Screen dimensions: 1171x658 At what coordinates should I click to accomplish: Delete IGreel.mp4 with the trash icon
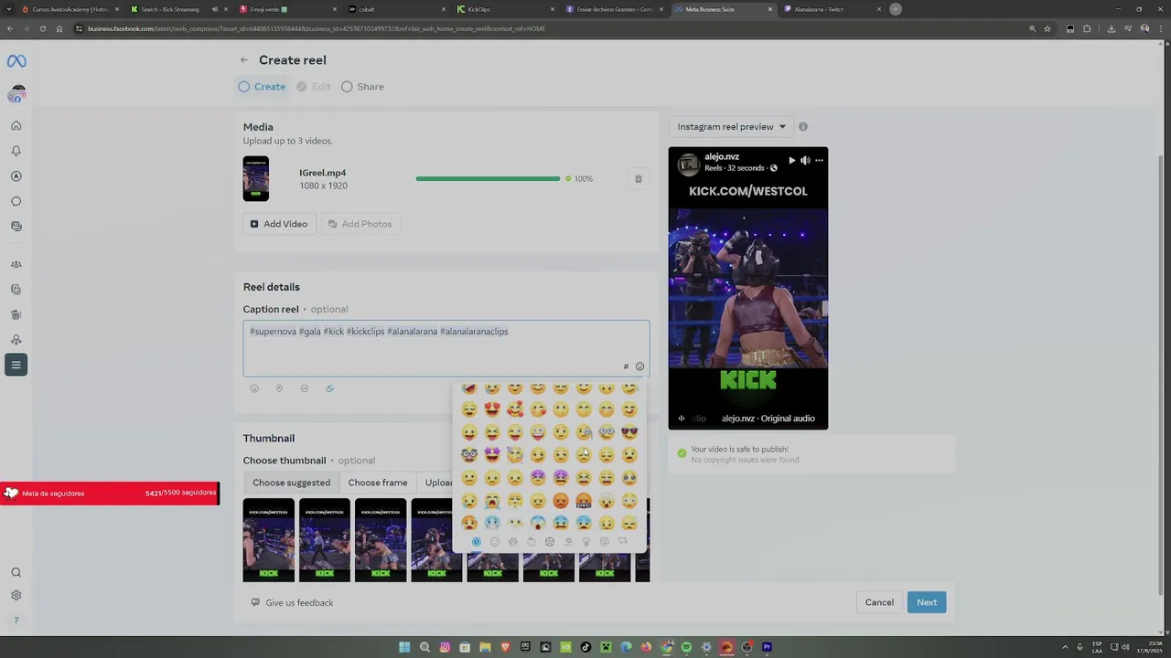tap(639, 179)
